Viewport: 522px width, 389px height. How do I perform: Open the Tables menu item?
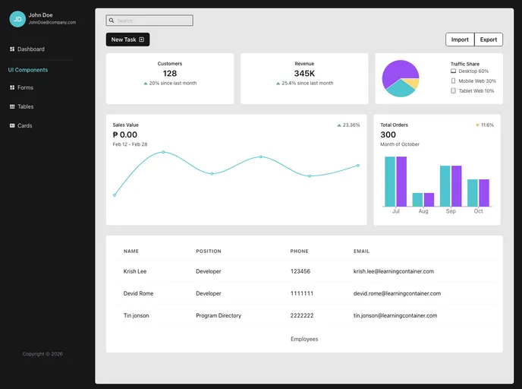pyautogui.click(x=26, y=107)
